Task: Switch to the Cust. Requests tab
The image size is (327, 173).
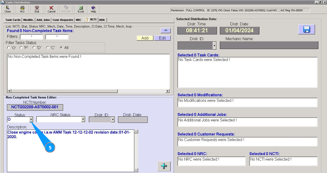Action: pyautogui.click(x=63, y=20)
